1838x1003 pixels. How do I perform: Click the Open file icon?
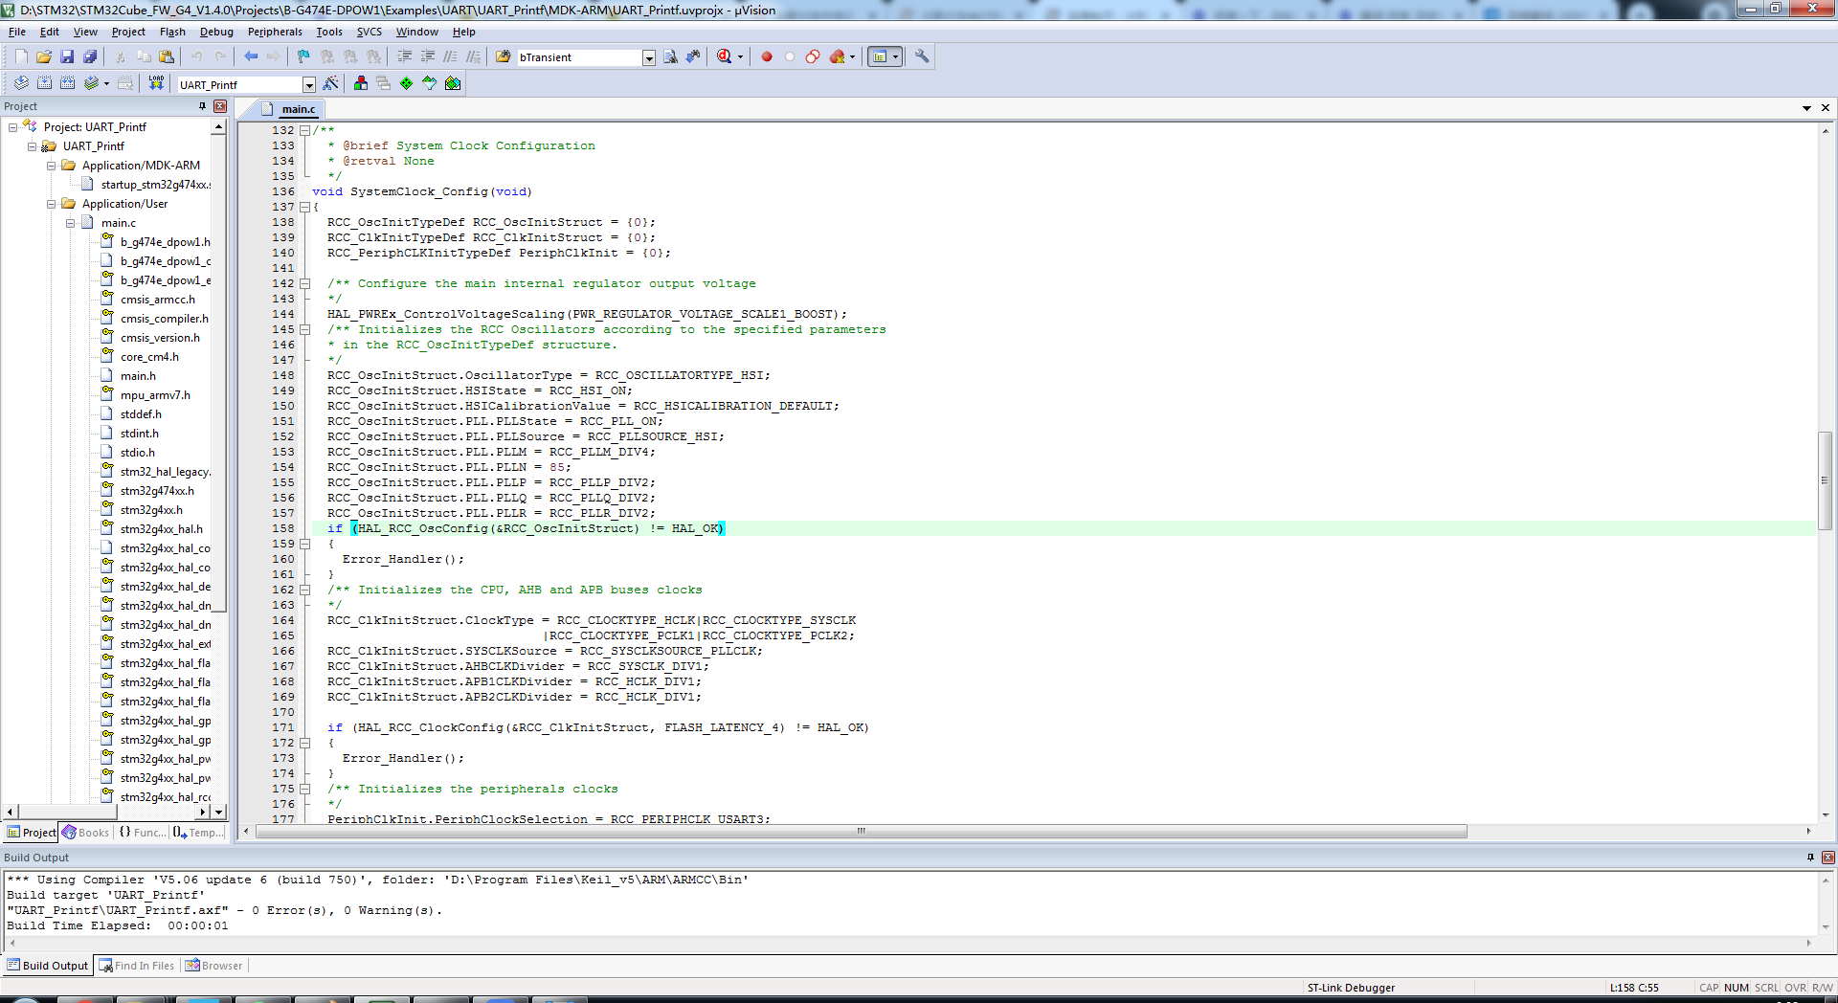click(44, 57)
